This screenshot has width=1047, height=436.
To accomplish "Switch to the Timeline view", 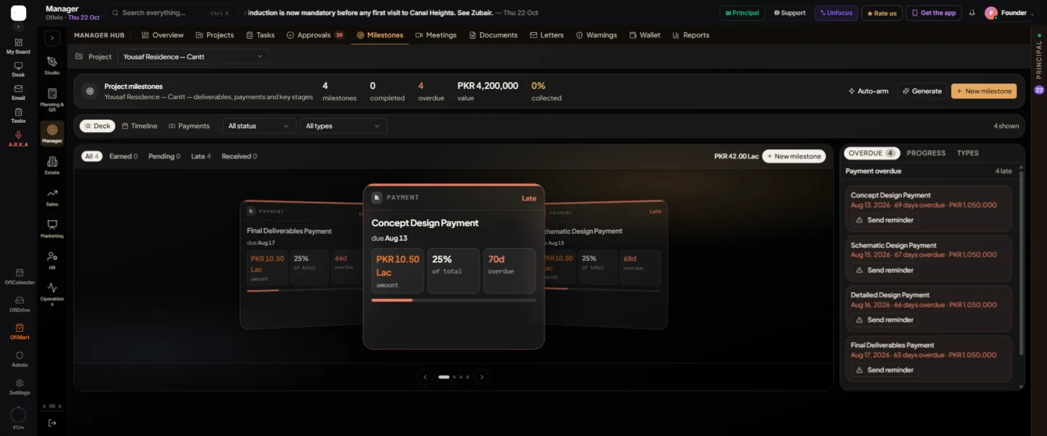I will (x=140, y=126).
